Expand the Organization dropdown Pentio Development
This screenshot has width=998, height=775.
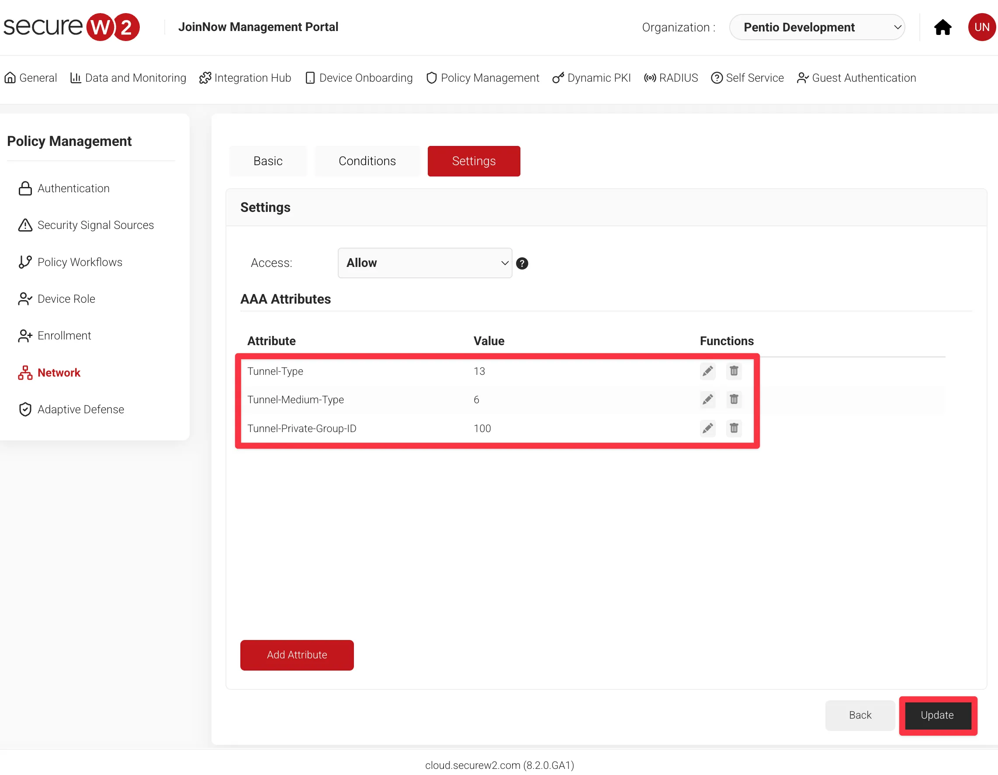817,28
